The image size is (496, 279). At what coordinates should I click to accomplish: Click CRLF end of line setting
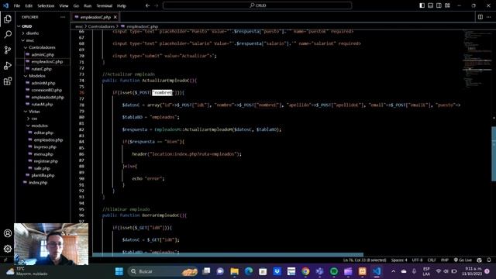[432, 260]
